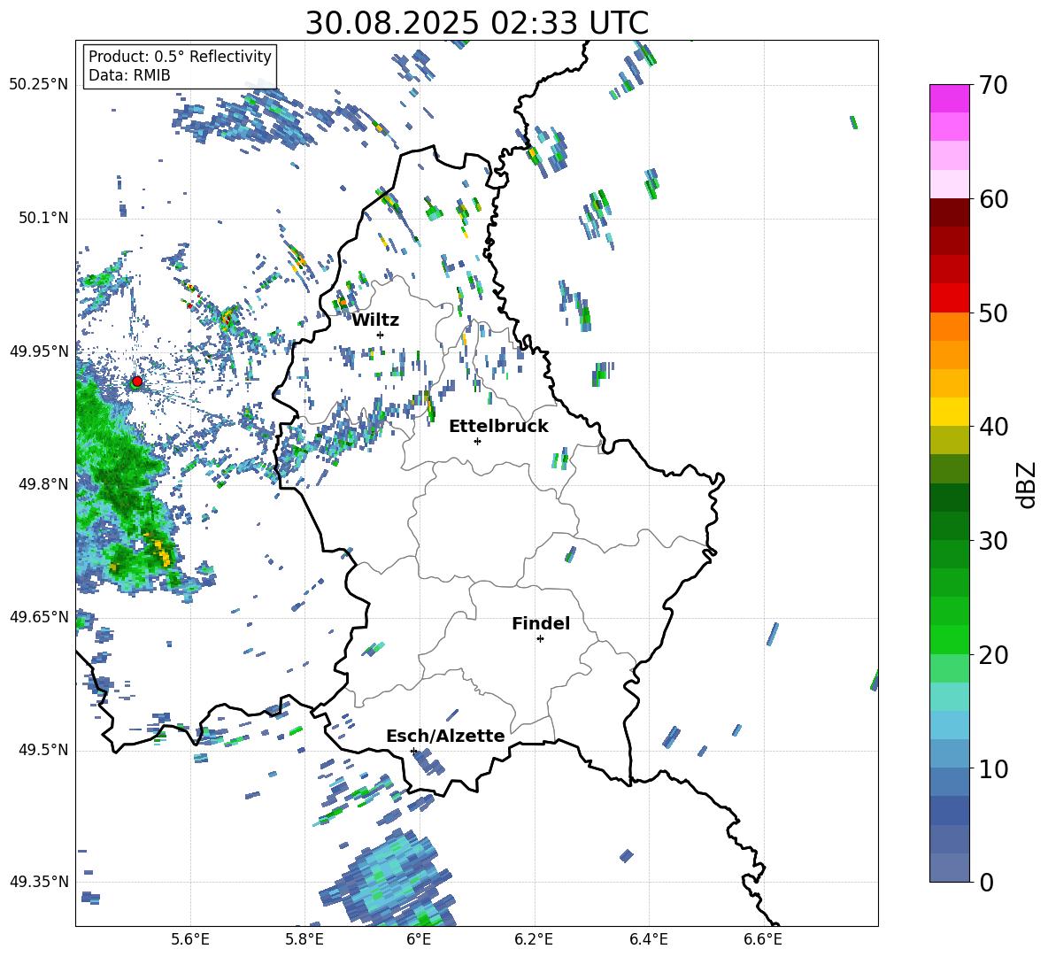Click the 60 tick on the colorbar
This screenshot has height=957, width=1048.
pyautogui.click(x=992, y=199)
